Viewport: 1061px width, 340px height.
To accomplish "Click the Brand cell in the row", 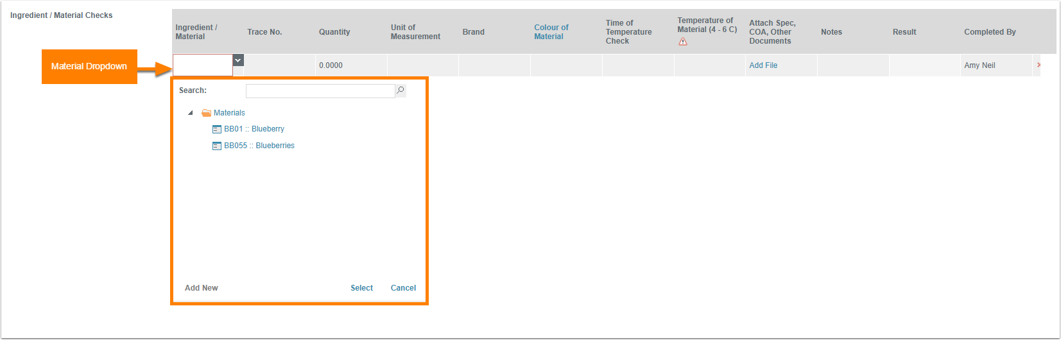I will [494, 65].
